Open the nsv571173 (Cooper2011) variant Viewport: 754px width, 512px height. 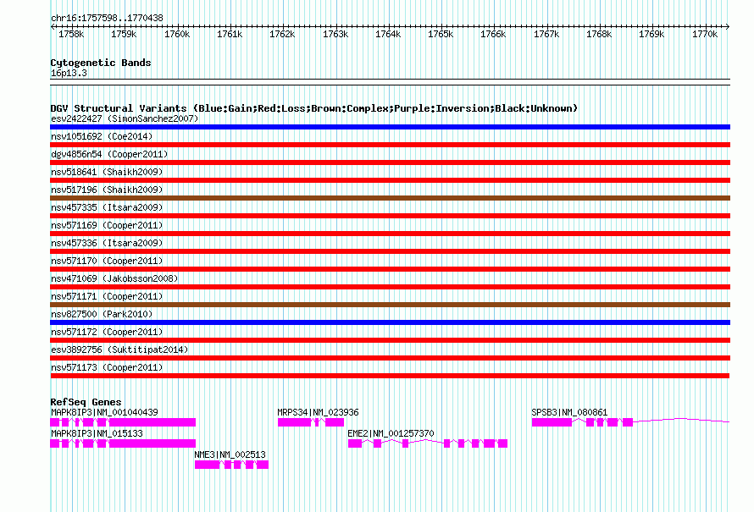pyautogui.click(x=107, y=367)
